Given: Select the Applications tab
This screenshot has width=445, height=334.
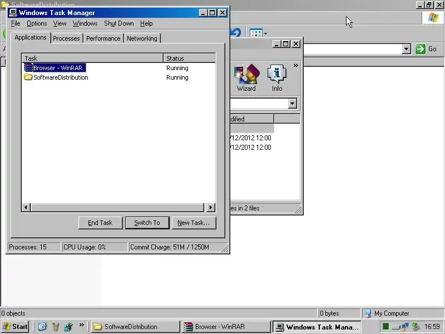Looking at the screenshot, I should (31, 37).
